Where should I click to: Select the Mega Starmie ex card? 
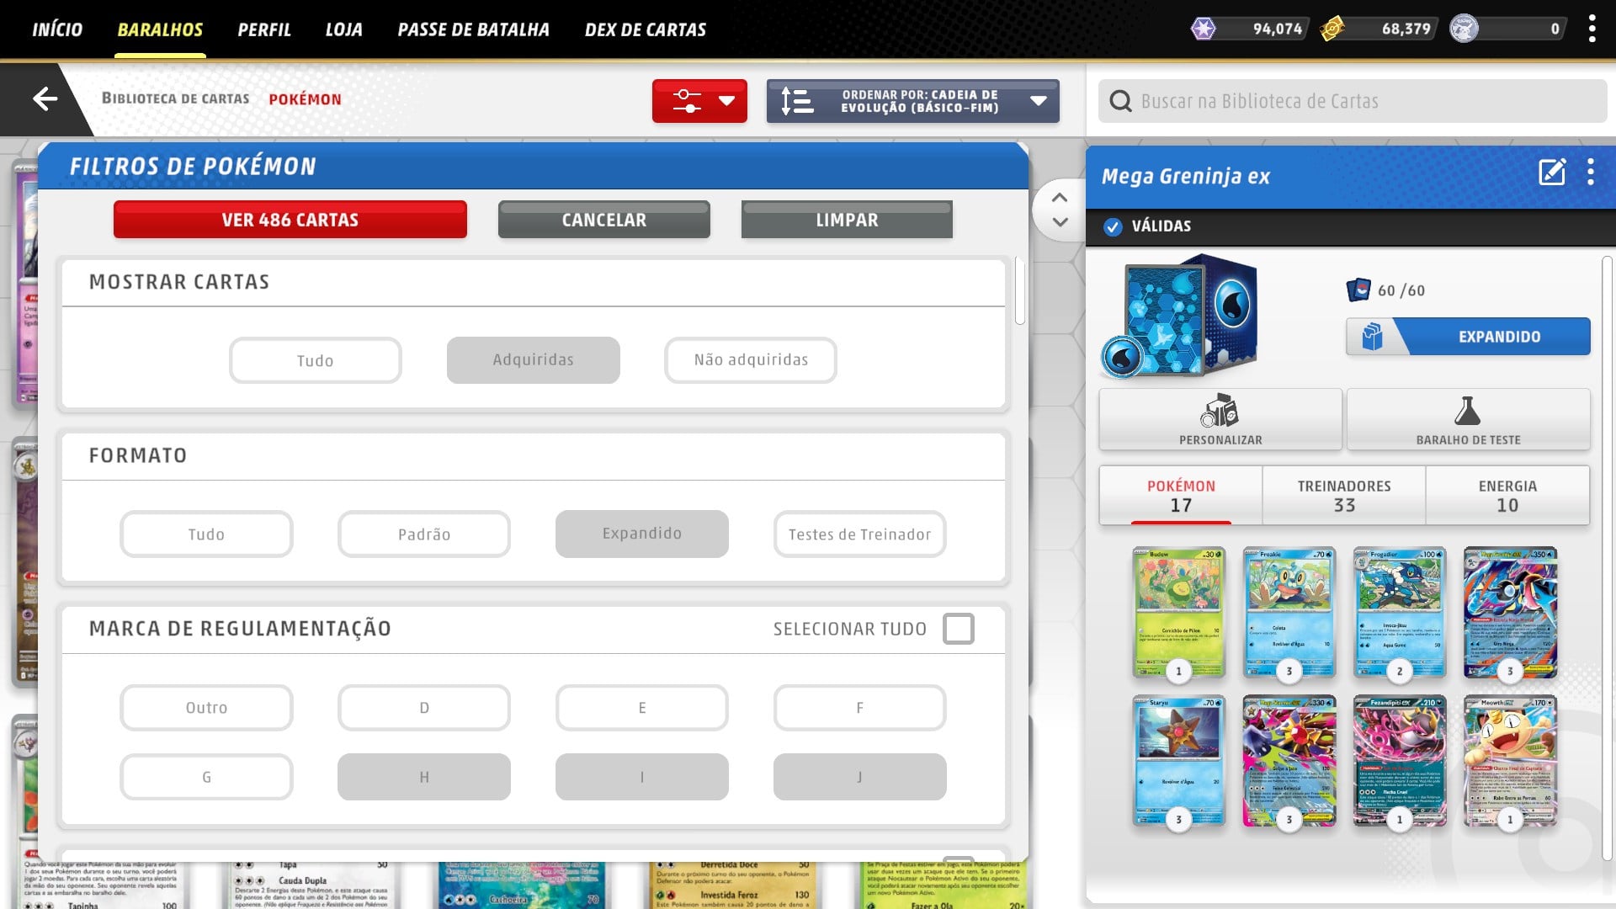coord(1289,760)
